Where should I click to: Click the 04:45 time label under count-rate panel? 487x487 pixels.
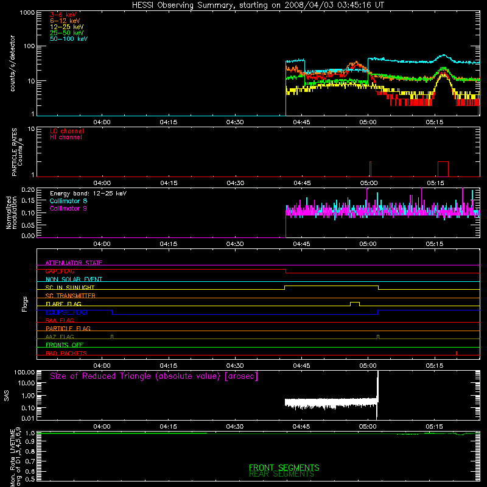pos(301,122)
